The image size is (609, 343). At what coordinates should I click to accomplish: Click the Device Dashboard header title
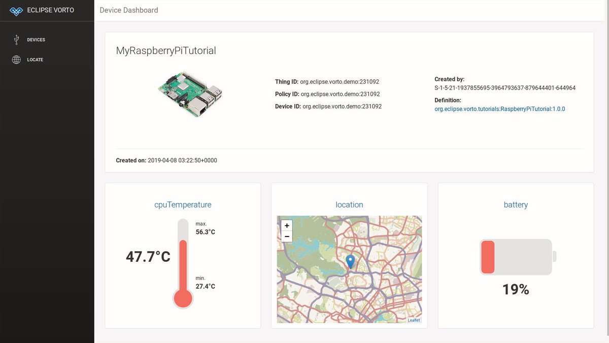click(128, 10)
